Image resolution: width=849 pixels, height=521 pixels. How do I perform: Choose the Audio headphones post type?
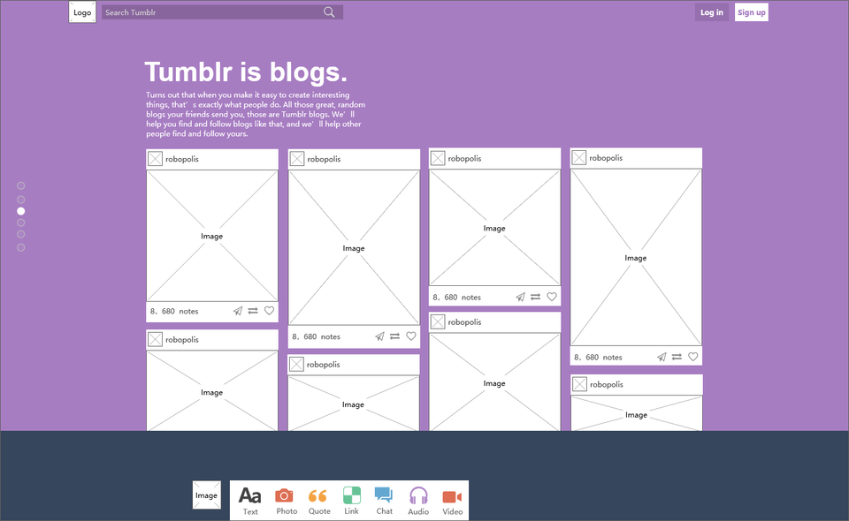click(x=418, y=501)
